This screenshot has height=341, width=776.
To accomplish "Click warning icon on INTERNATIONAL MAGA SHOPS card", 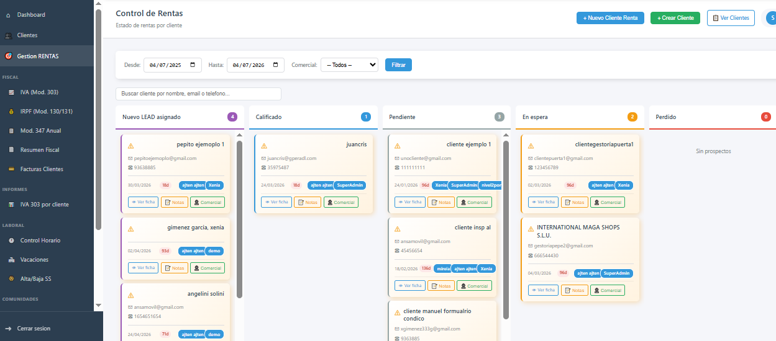I will pos(531,229).
